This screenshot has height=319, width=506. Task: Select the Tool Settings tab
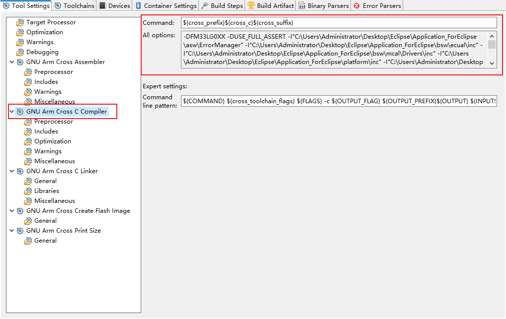click(26, 6)
